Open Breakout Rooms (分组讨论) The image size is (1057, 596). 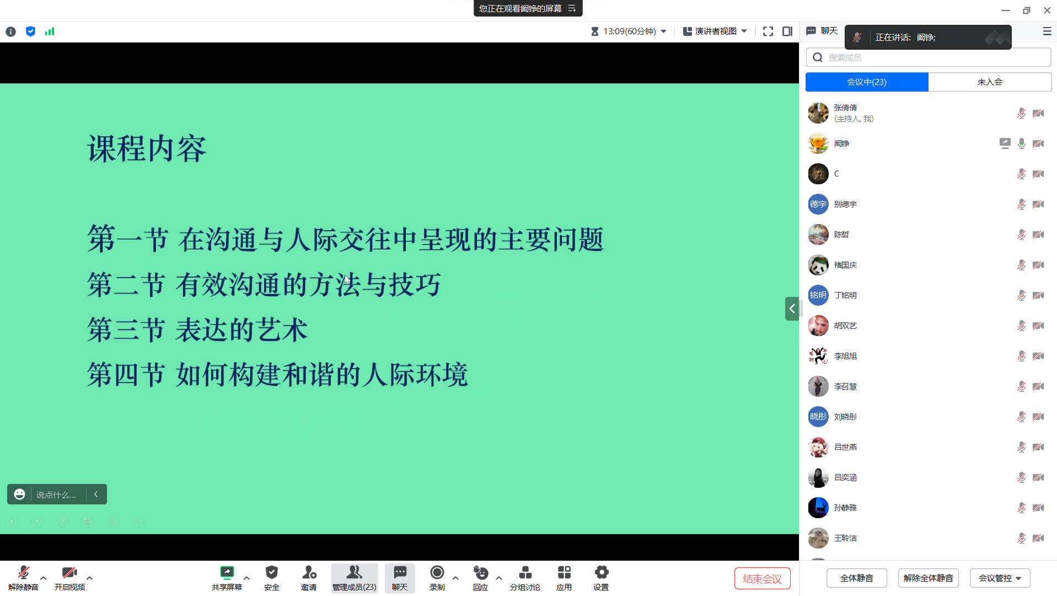(525, 573)
